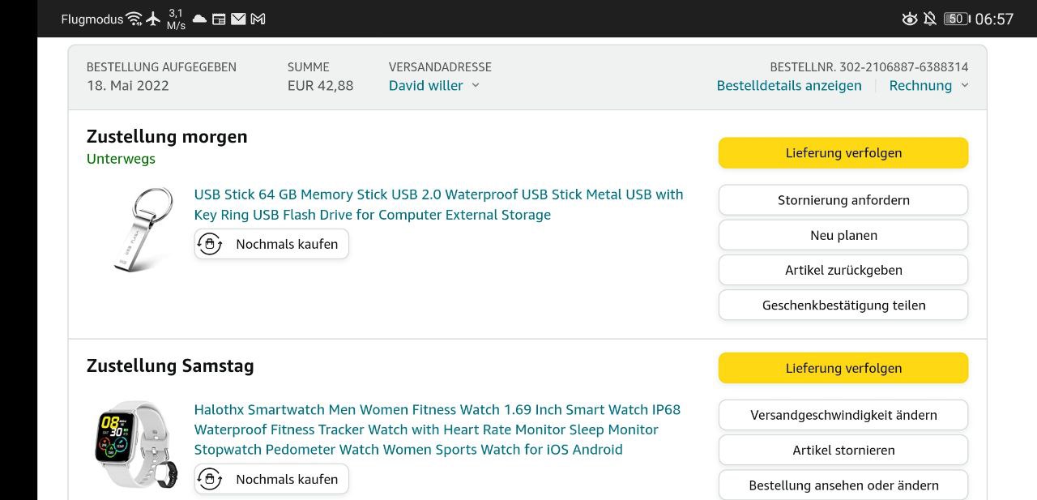Click Versandgeschwindigkeit ändern for the smartwatch

click(x=843, y=415)
